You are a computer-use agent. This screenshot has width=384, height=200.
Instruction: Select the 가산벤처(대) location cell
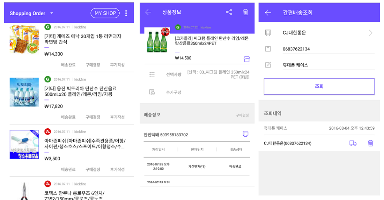[197, 166]
